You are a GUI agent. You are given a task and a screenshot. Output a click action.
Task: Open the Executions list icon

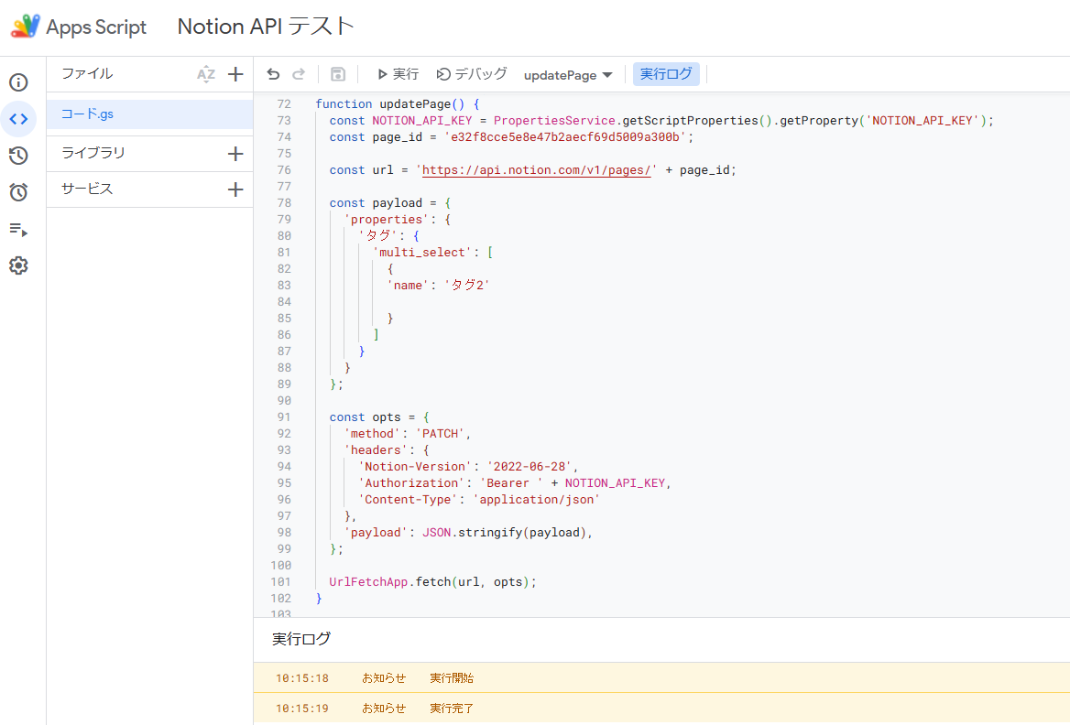[18, 229]
